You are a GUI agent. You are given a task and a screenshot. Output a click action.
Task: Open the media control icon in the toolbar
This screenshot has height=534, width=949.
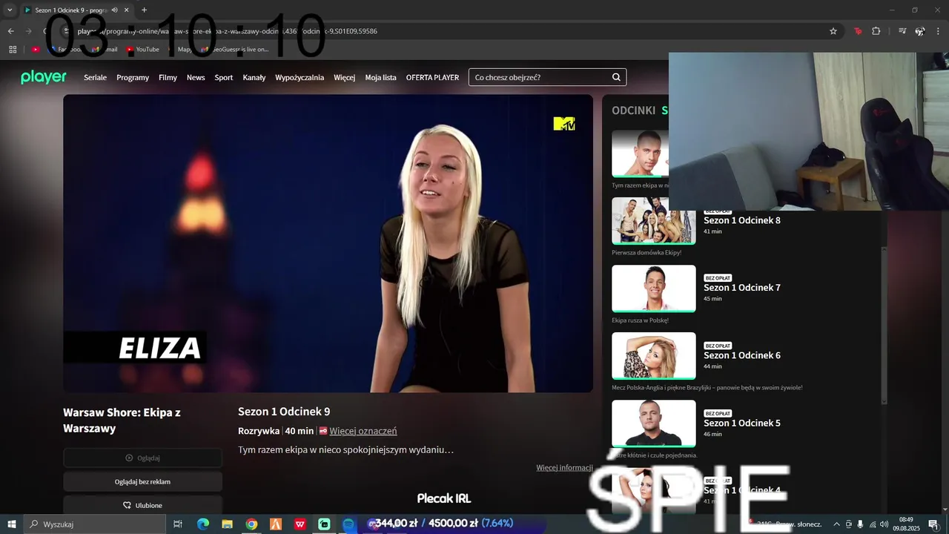(902, 31)
